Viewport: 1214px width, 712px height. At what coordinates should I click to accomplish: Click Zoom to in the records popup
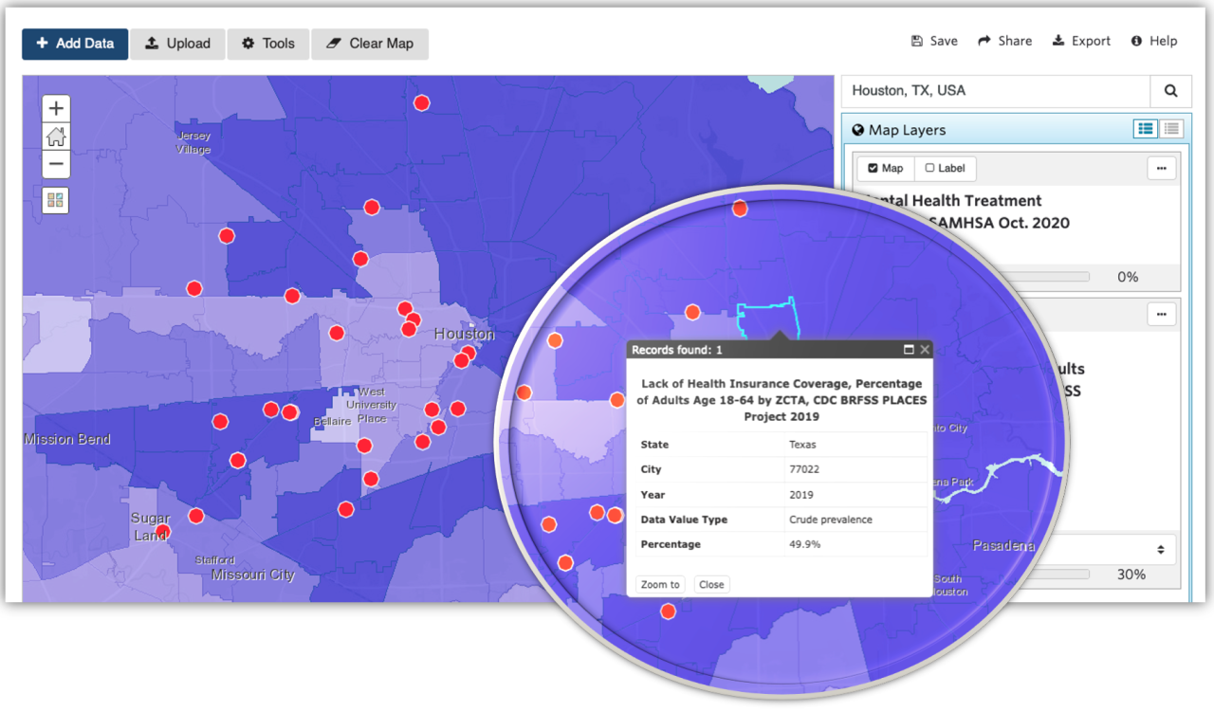[x=659, y=584]
